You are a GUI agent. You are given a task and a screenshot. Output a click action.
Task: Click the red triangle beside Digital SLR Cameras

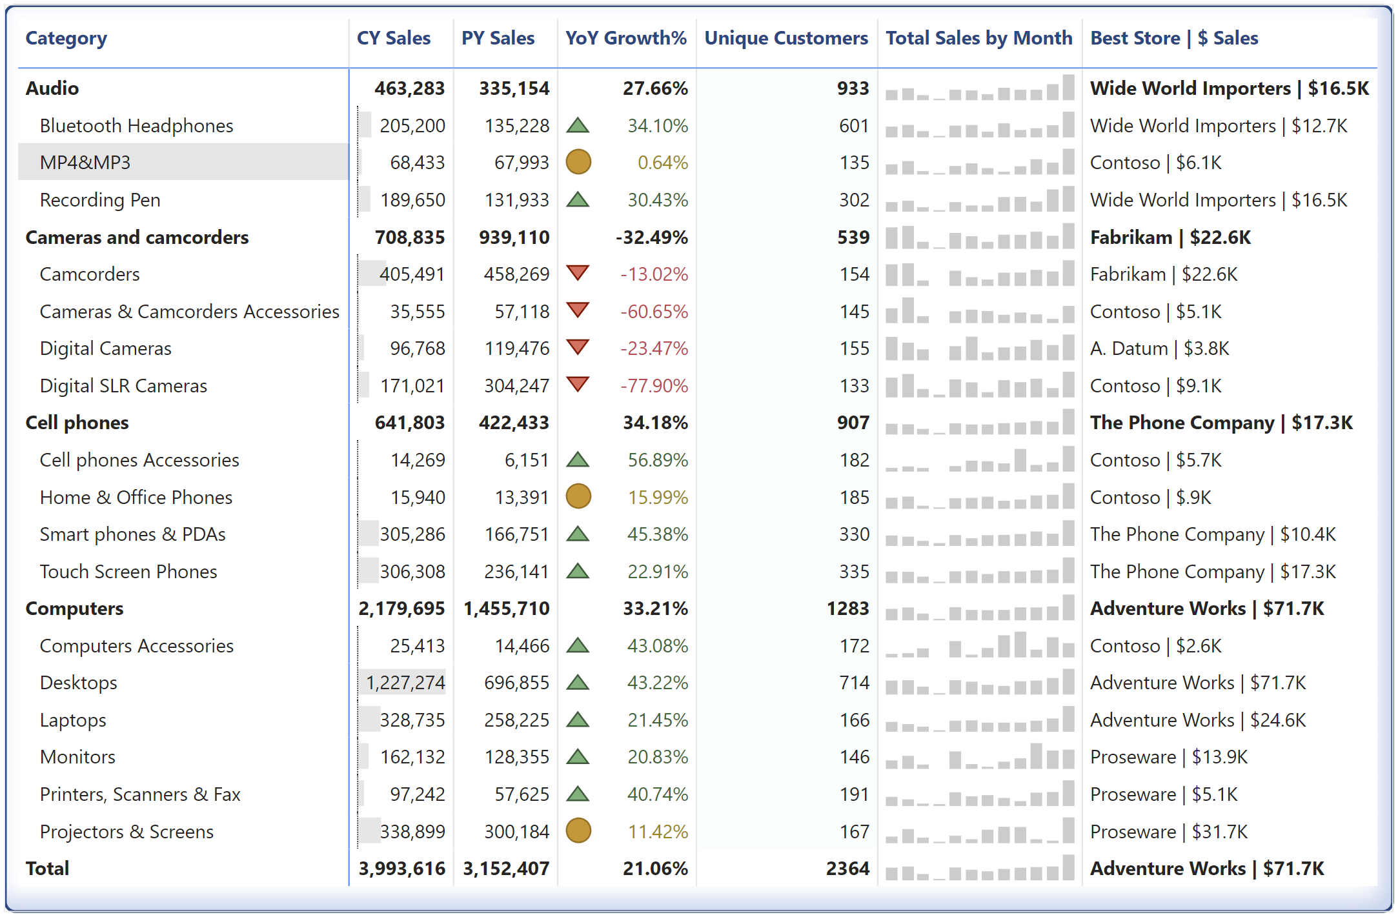click(x=579, y=385)
